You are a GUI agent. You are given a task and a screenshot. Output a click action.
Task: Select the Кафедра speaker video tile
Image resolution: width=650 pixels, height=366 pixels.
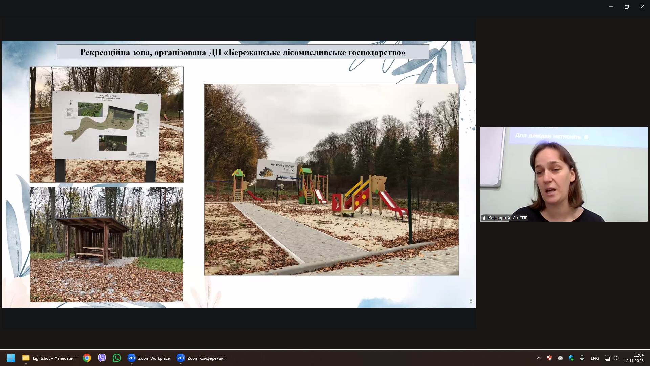564,174
